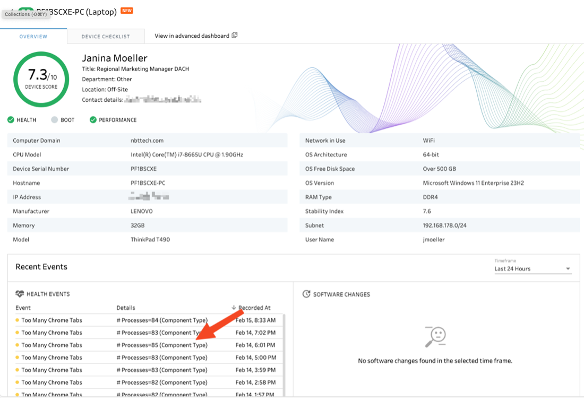
Task: Click the no software changes magnifier icon
Action: coord(435,337)
